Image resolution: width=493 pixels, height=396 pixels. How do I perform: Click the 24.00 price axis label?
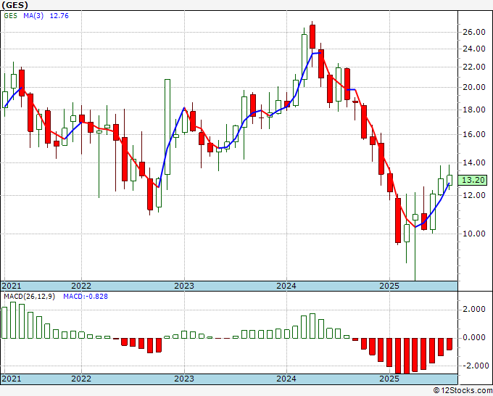pos(474,49)
